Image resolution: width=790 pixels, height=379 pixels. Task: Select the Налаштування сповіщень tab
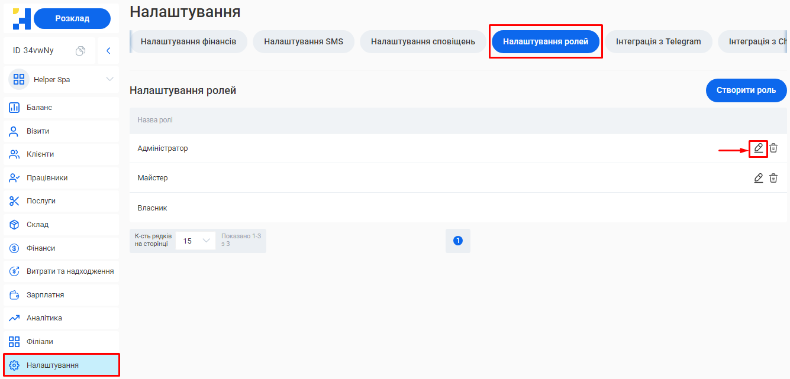coord(423,41)
